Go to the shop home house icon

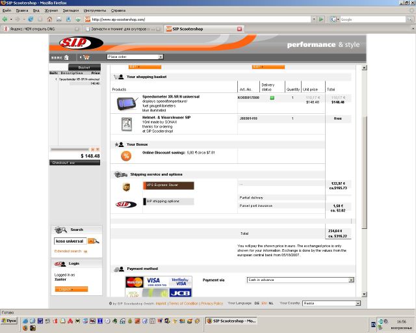[66, 57]
